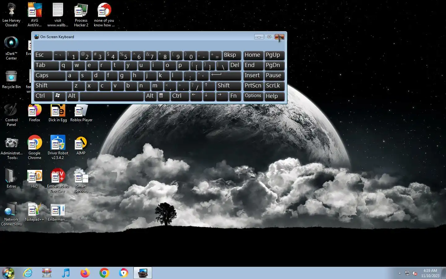Click the Tab key
This screenshot has height=279, width=446.
point(46,65)
